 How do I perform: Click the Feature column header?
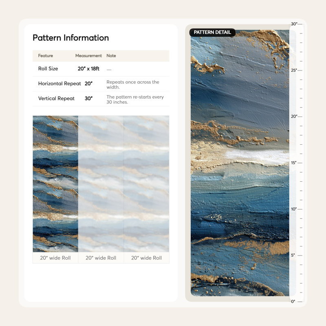pyautogui.click(x=46, y=56)
